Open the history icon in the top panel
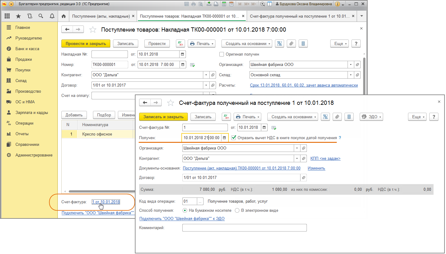This screenshot has width=446, height=254. [x=29, y=16]
